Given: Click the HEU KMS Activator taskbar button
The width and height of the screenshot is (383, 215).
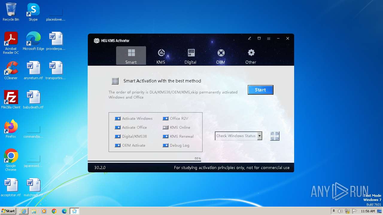Looking at the screenshot, I should pos(75,211).
